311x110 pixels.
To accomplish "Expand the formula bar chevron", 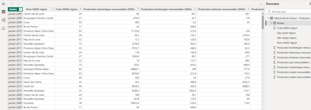I will [261, 4].
